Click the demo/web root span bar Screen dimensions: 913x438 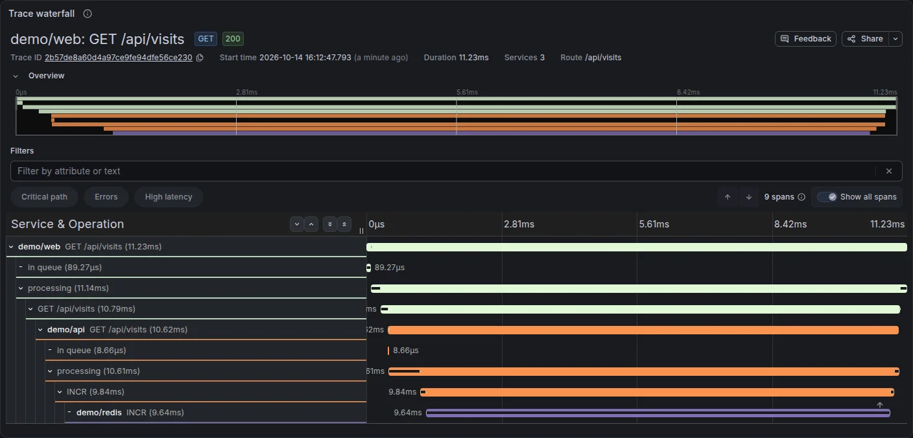637,247
